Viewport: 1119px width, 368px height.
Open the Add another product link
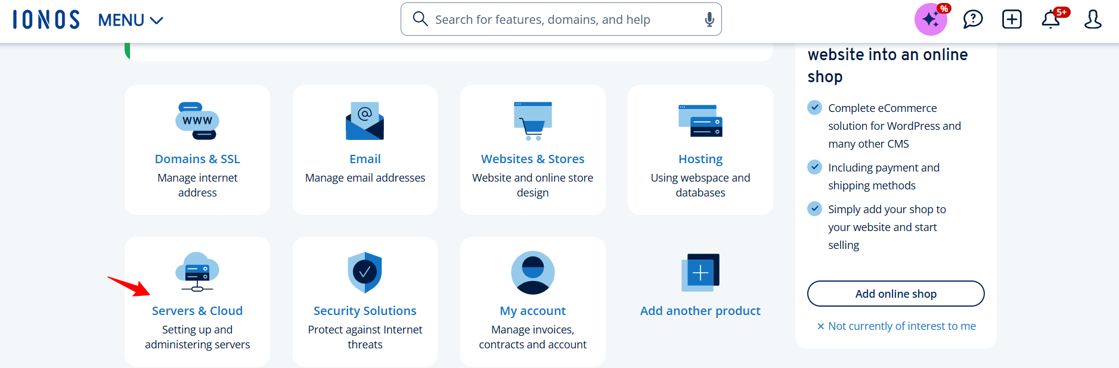click(x=700, y=311)
